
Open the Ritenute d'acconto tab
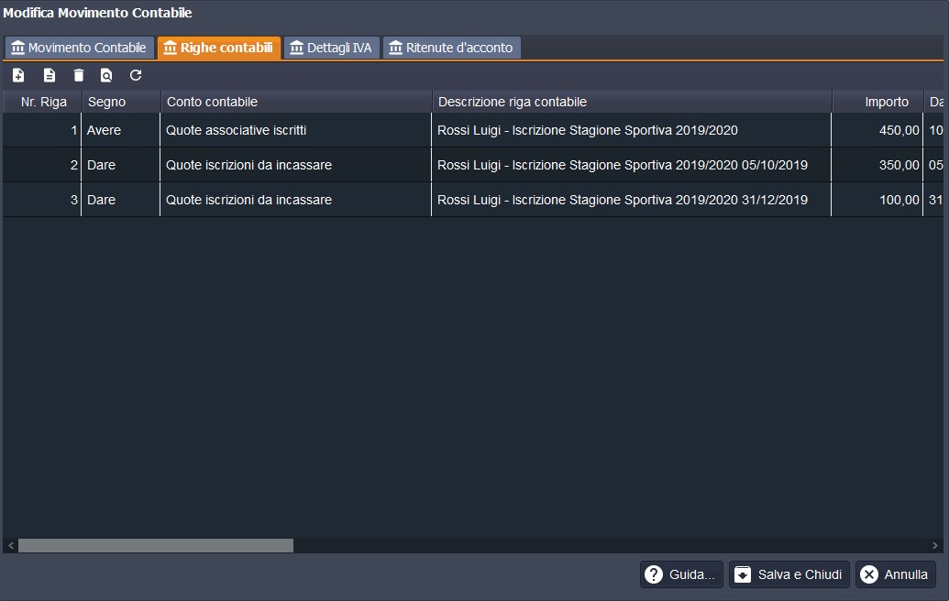451,48
